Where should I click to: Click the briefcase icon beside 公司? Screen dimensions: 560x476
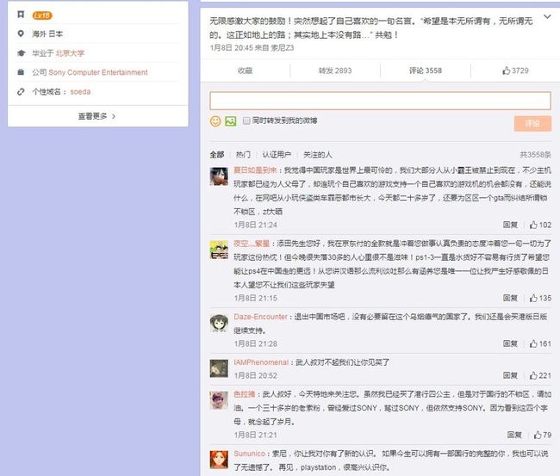point(21,72)
